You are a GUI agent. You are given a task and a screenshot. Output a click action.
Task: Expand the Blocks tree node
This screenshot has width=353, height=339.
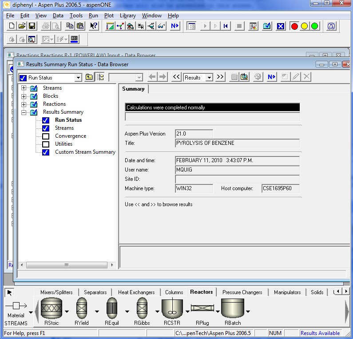click(24, 96)
